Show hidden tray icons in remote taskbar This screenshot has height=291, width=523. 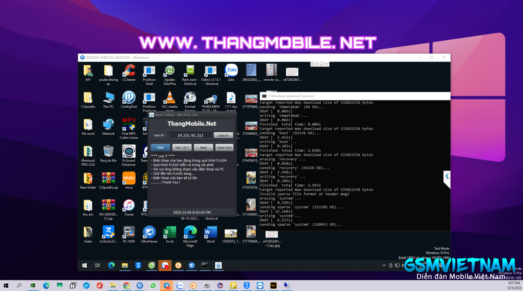click(384, 265)
